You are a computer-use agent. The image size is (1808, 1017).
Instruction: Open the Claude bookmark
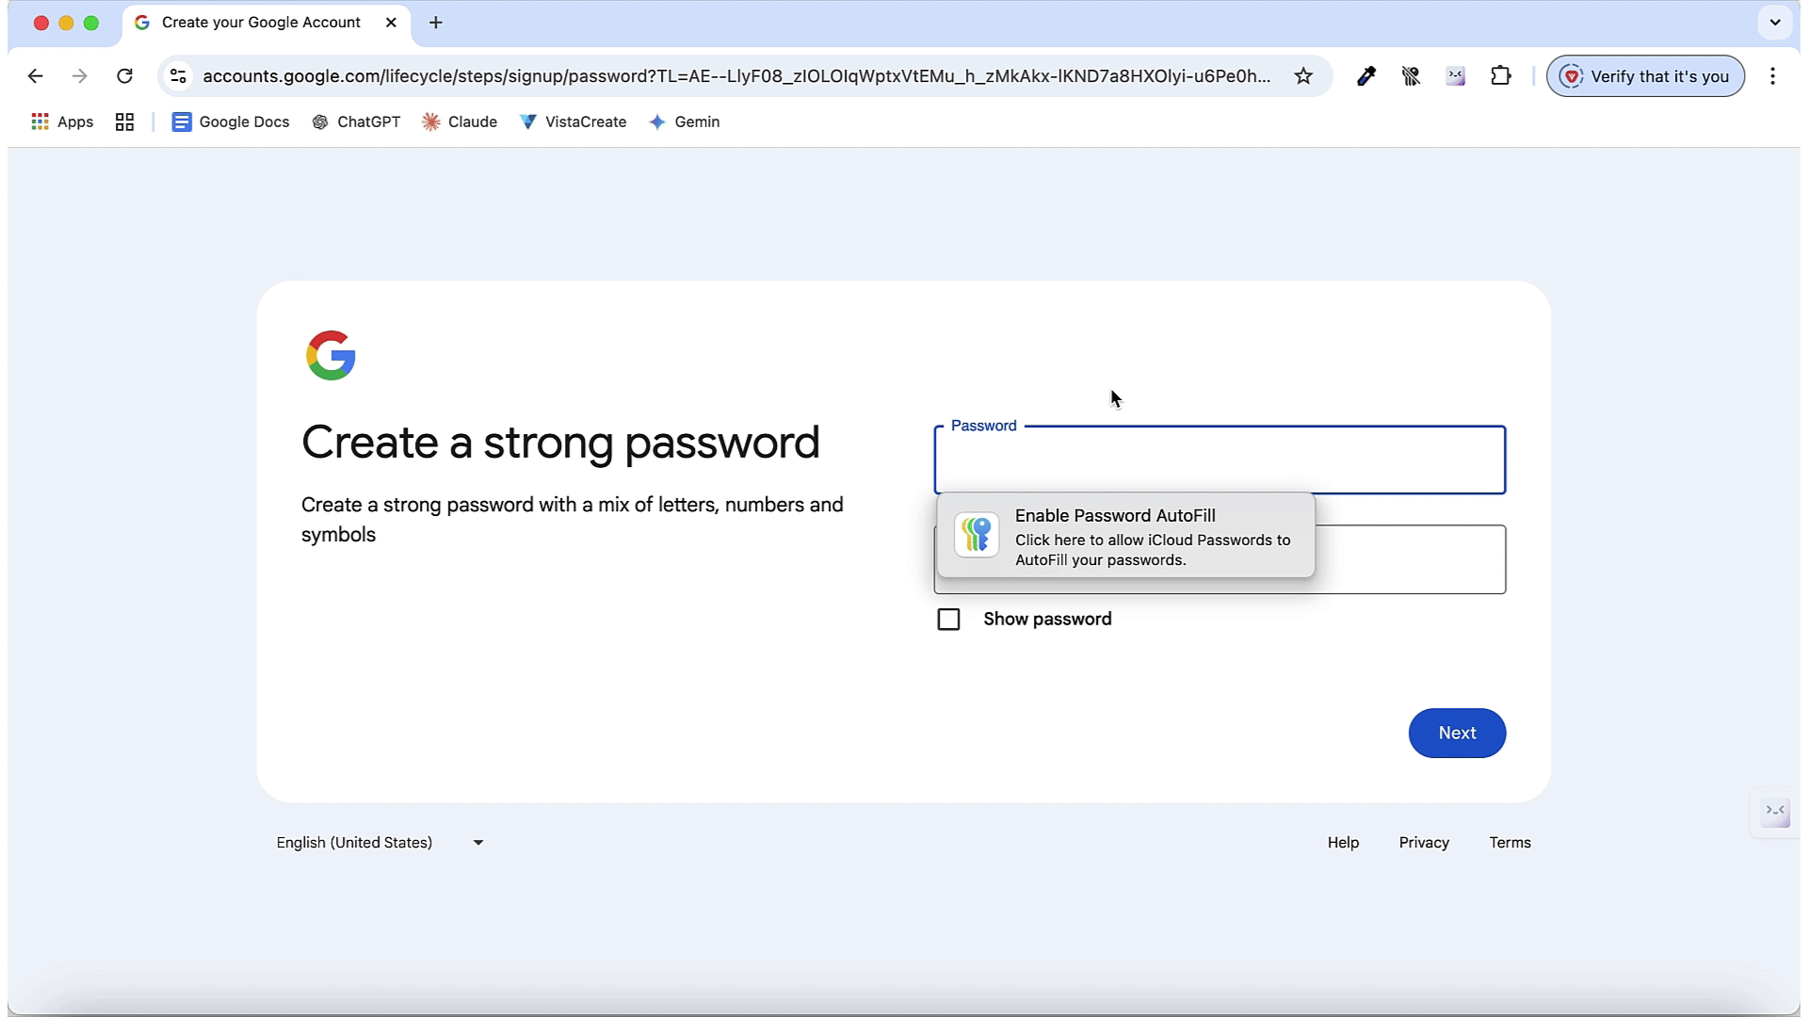coord(460,121)
